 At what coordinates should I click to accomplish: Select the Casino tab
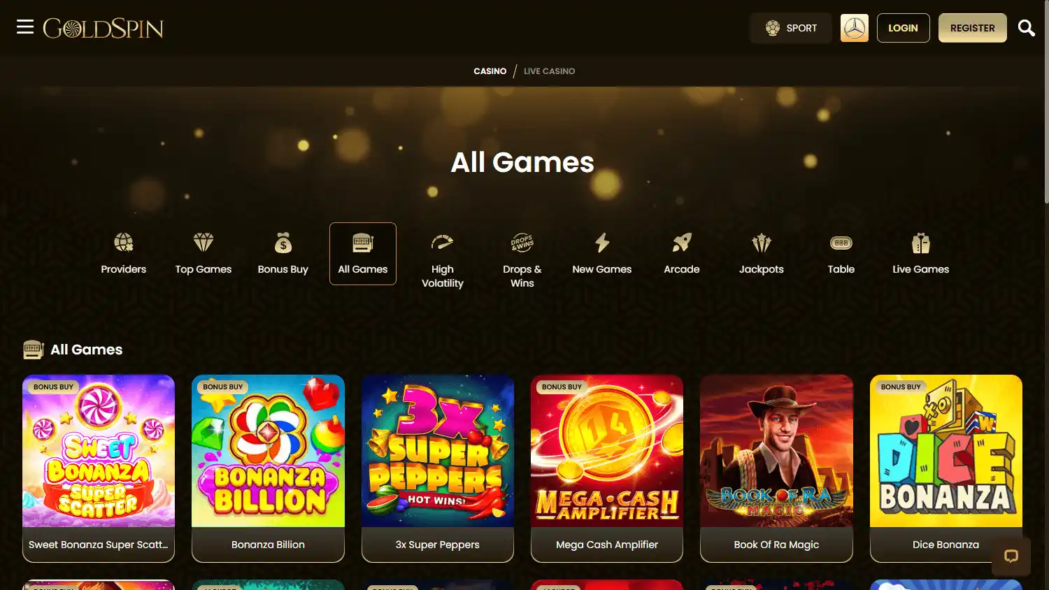[x=490, y=71]
